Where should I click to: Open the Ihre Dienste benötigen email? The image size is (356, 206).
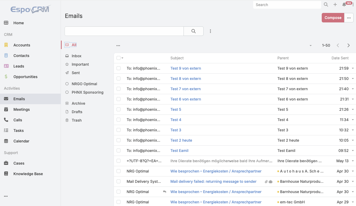pyautogui.click(x=221, y=161)
